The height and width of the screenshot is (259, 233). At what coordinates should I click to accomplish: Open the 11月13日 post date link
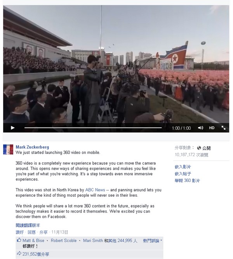[59, 232]
